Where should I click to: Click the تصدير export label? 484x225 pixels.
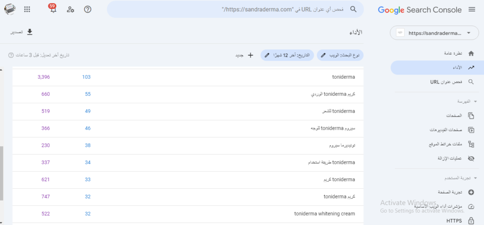pos(17,33)
